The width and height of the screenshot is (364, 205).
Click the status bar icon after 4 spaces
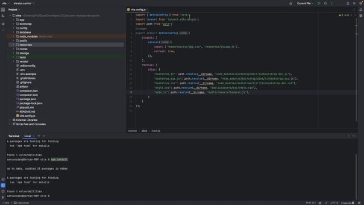[x=359, y=203]
